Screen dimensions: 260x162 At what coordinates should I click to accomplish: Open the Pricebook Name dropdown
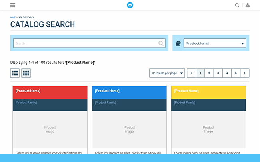[215, 43]
